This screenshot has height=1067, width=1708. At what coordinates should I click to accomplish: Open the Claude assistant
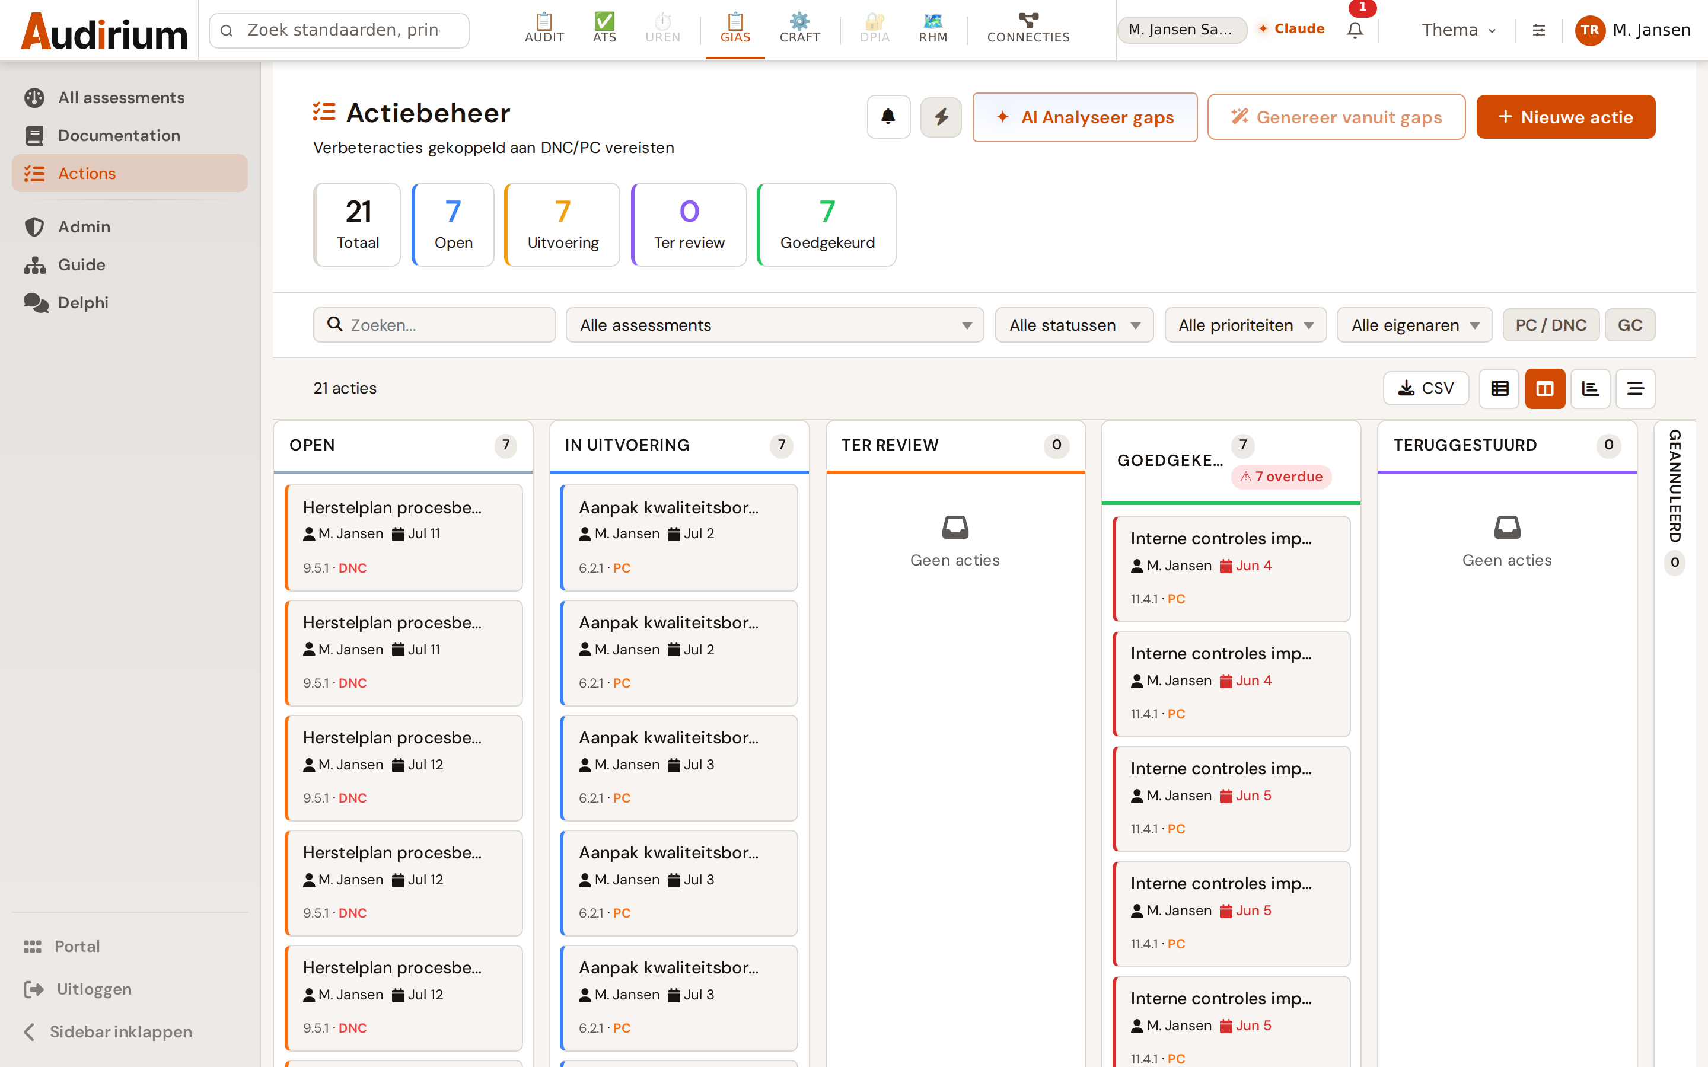(1291, 29)
